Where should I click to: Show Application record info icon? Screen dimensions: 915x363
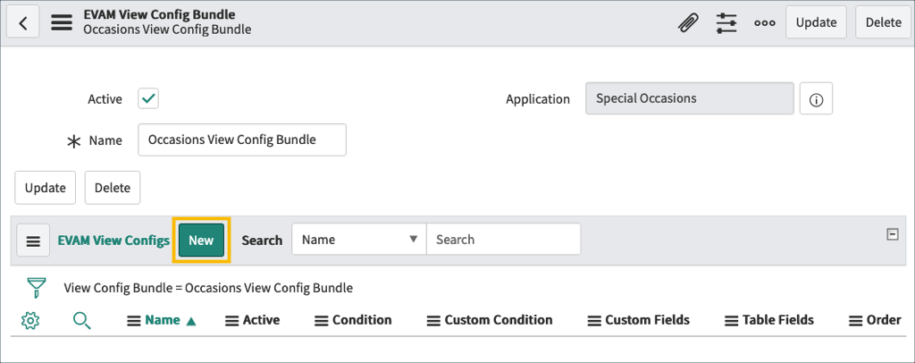click(816, 98)
